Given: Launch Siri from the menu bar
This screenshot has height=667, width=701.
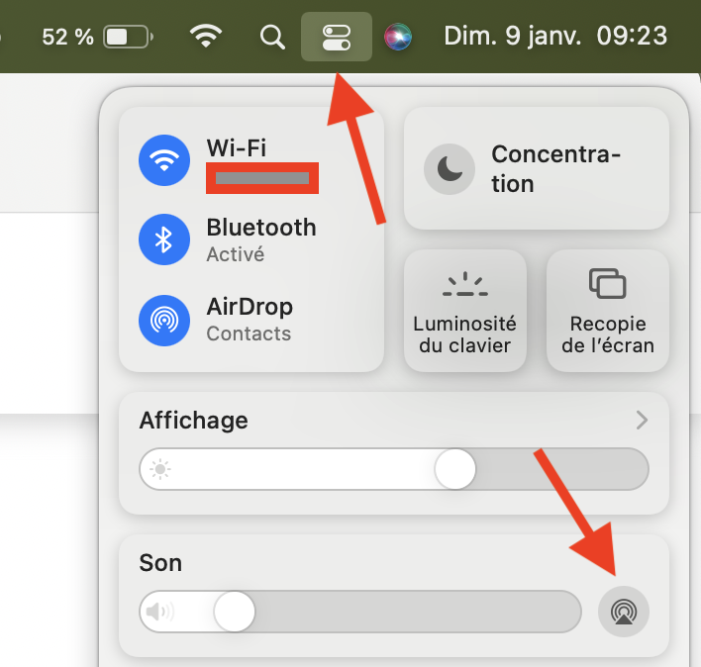Looking at the screenshot, I should (398, 37).
